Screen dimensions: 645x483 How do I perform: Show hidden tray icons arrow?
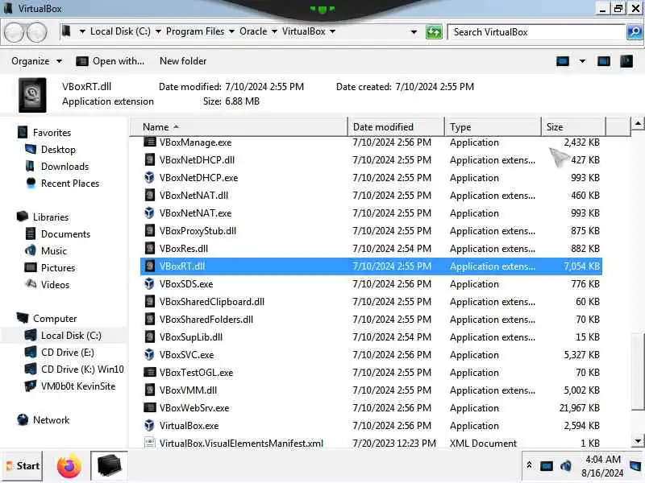click(530, 465)
